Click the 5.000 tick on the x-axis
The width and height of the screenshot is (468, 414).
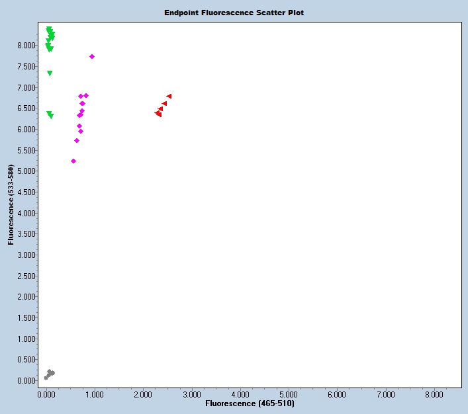coord(289,394)
